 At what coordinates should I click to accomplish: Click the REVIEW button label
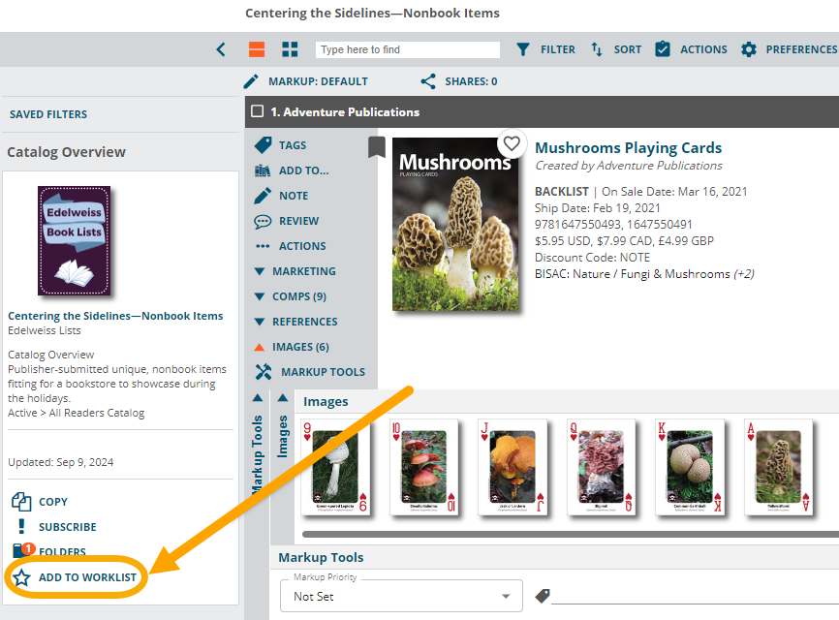click(x=299, y=221)
